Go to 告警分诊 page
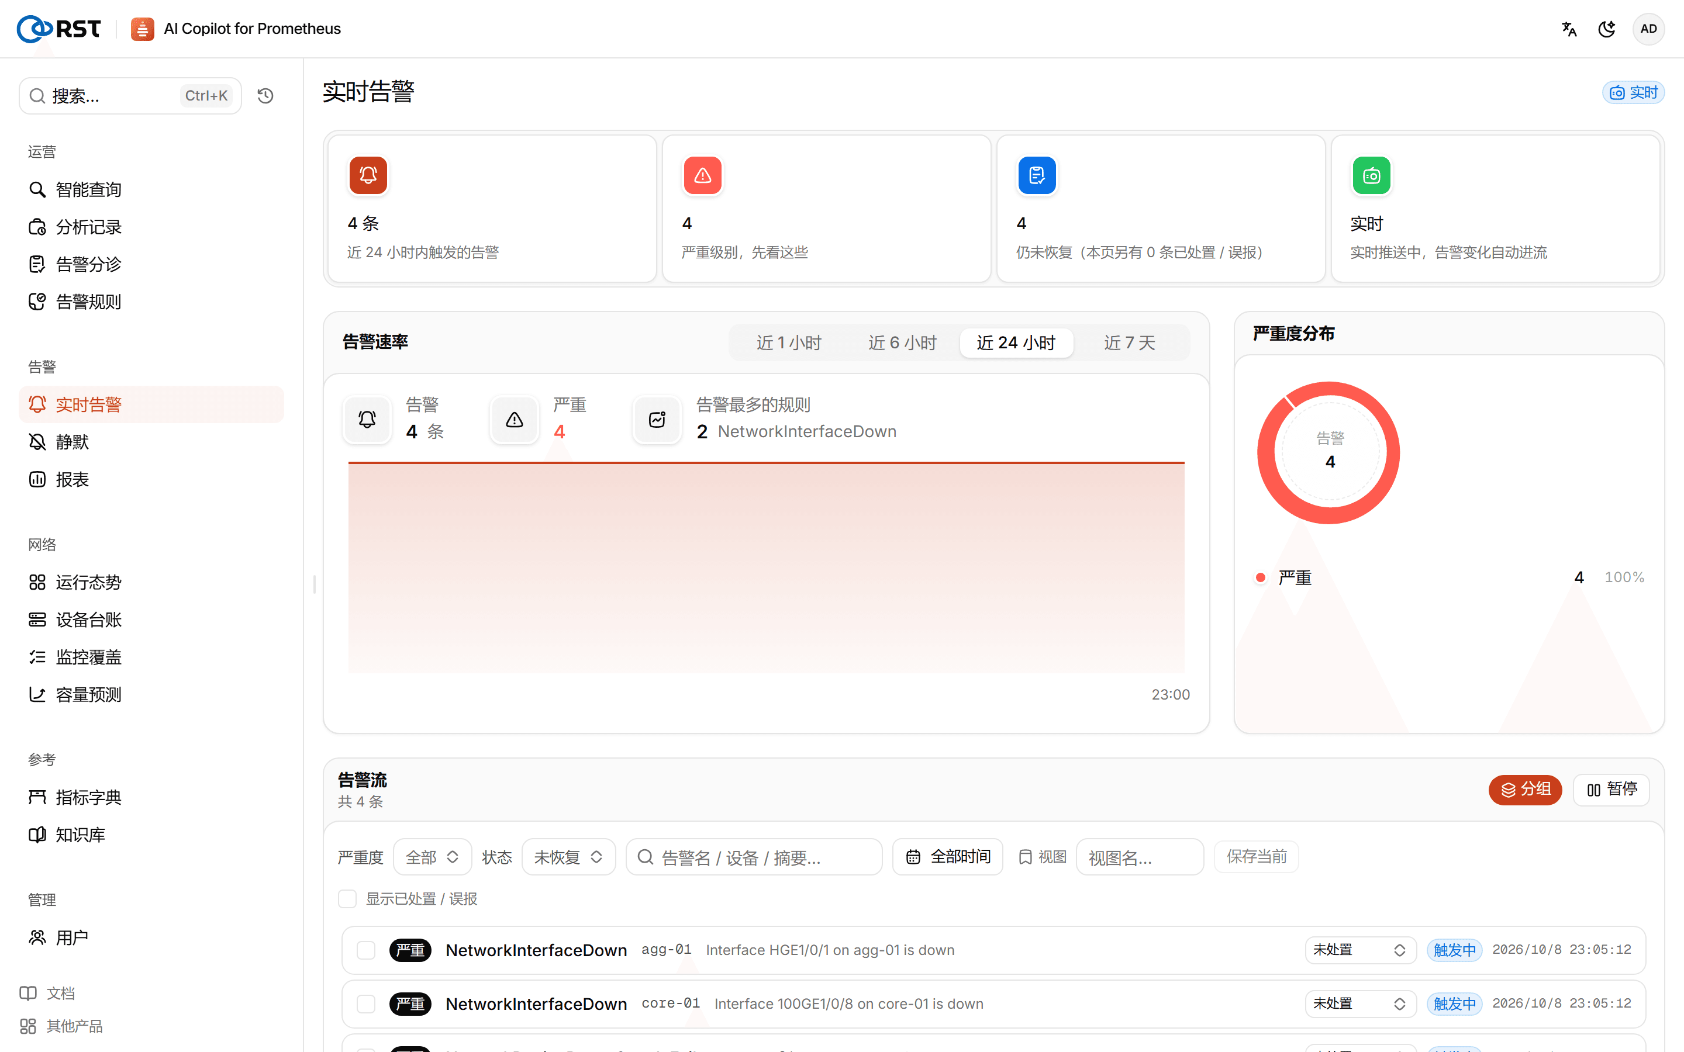 click(151, 264)
